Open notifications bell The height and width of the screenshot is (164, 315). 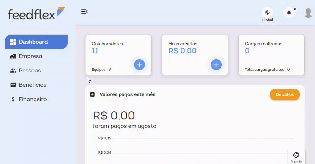(289, 13)
